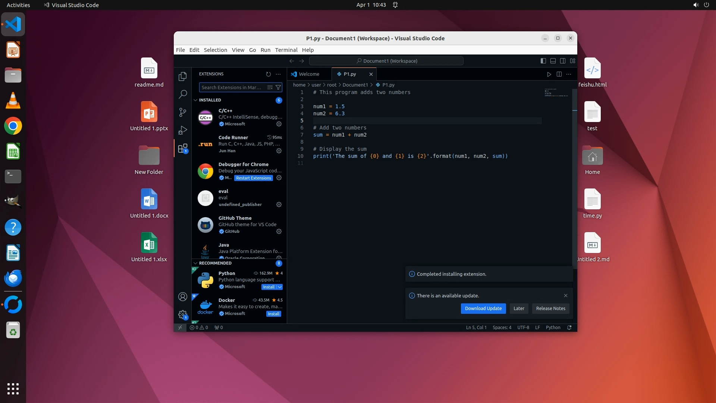
Task: Toggle the bottom Panel layout button
Action: point(553,61)
